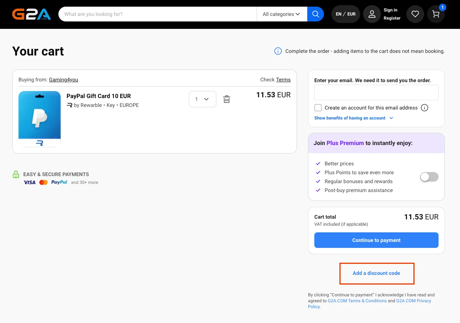Open the wishlist heart icon
The image size is (460, 323).
[x=415, y=14]
